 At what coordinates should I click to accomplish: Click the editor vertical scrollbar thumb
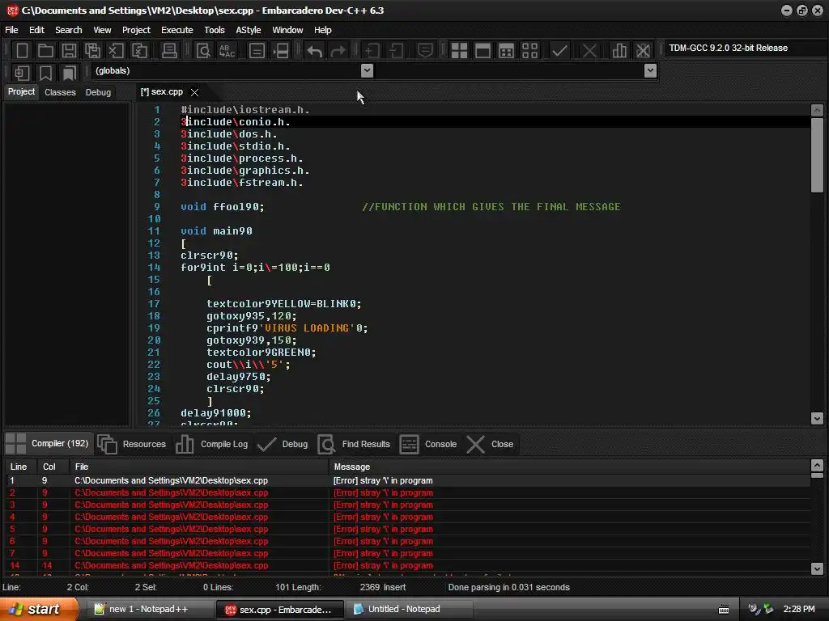click(x=817, y=156)
